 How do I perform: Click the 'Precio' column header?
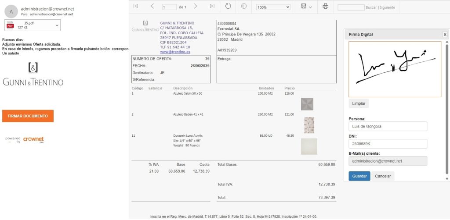[290, 88]
